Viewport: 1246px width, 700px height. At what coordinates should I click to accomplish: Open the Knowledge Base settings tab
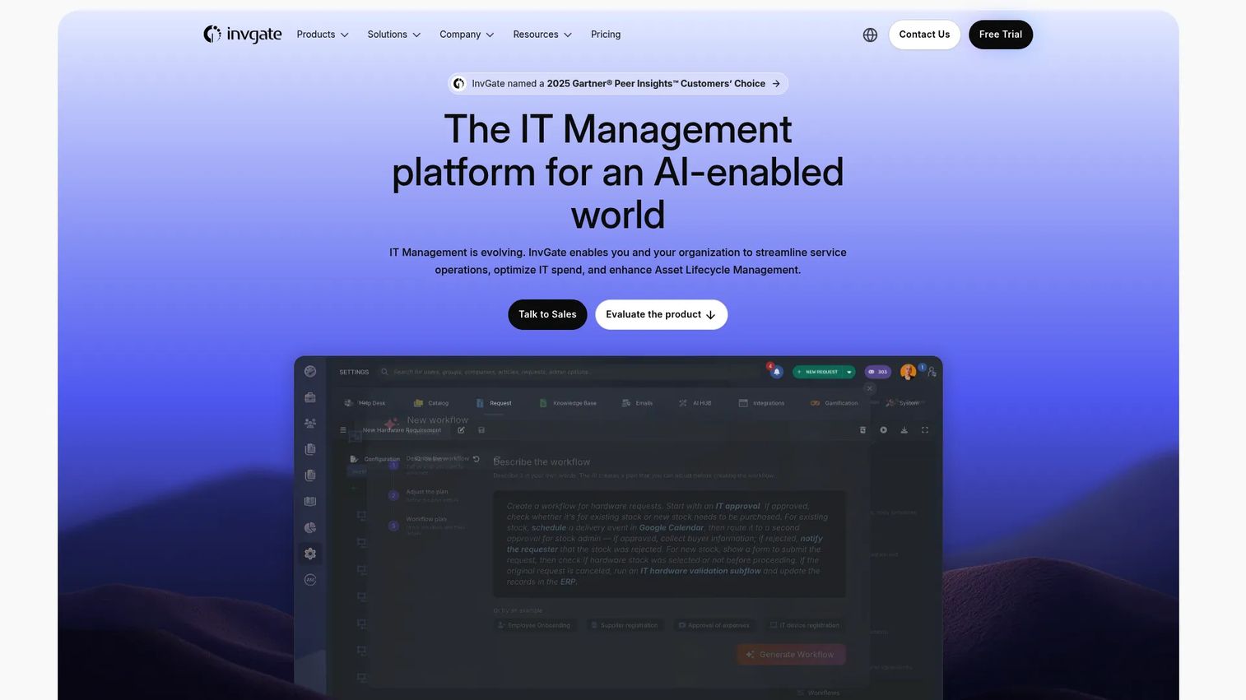(568, 403)
